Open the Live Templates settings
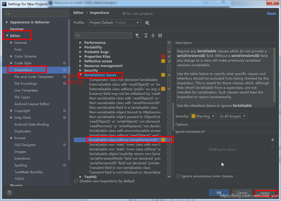The height and width of the screenshot is (201, 281). coord(26,90)
